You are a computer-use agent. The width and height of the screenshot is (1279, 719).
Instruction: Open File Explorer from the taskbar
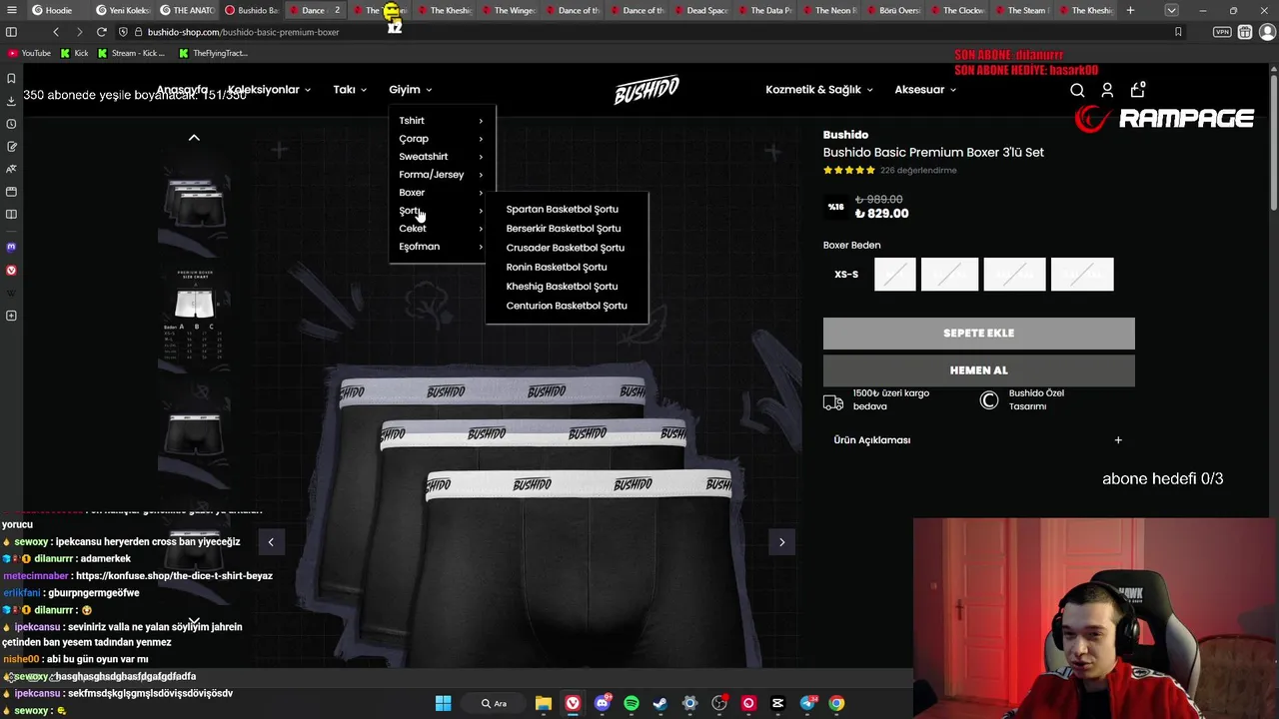(543, 703)
